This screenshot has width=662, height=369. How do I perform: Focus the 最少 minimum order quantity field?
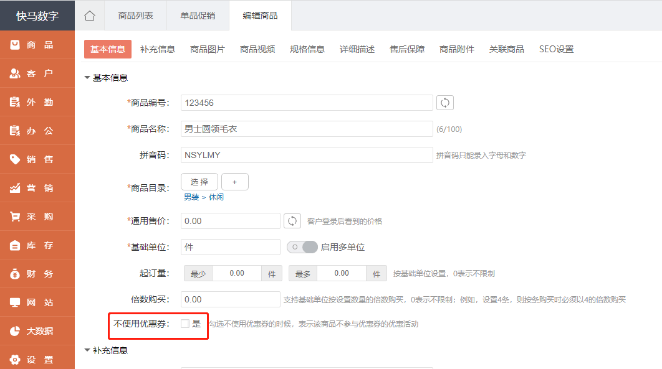point(237,273)
